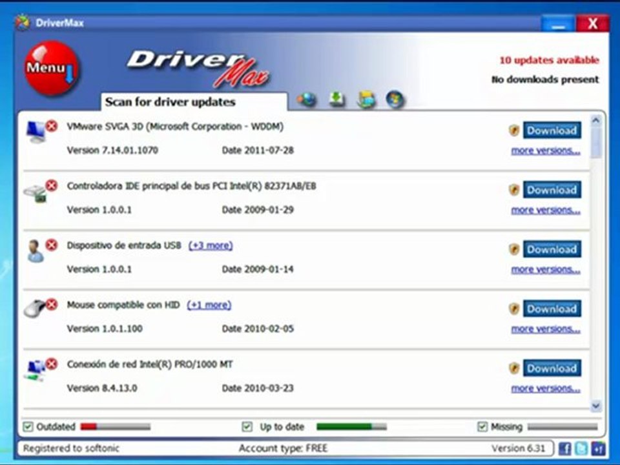Download the Controladora IDE principal driver

[552, 190]
